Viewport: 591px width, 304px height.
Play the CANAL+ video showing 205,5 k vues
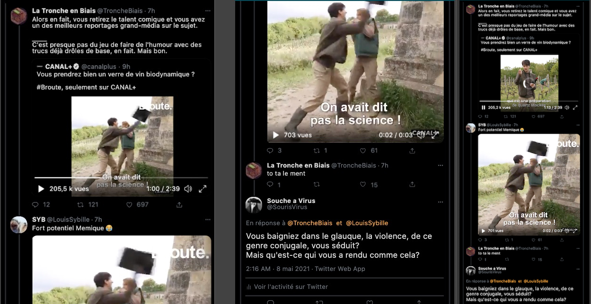[x=41, y=189]
